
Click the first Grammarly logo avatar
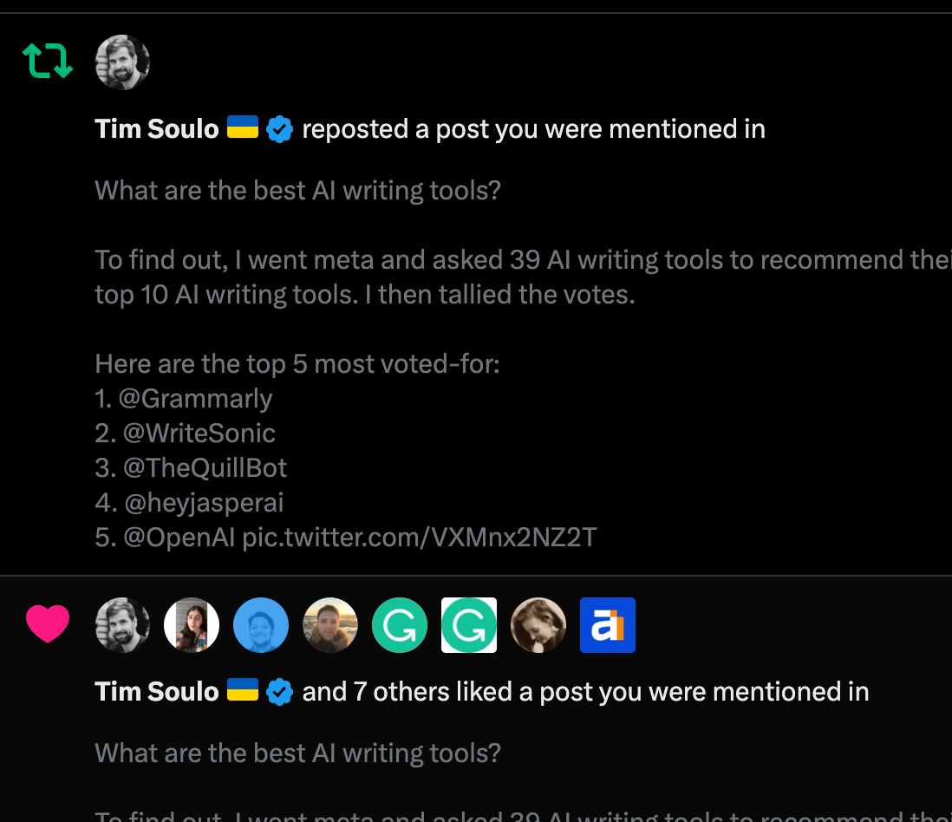tap(400, 624)
